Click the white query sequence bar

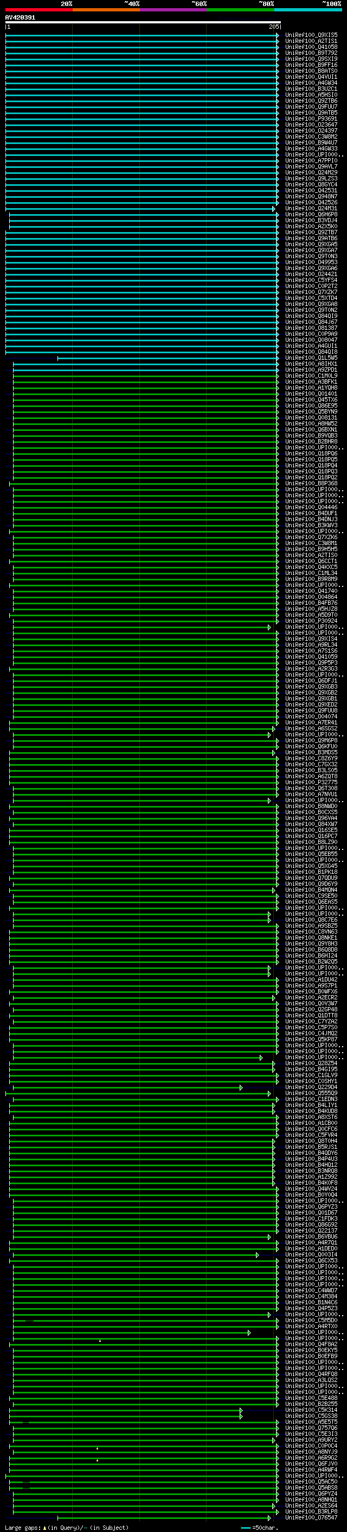(143, 22)
